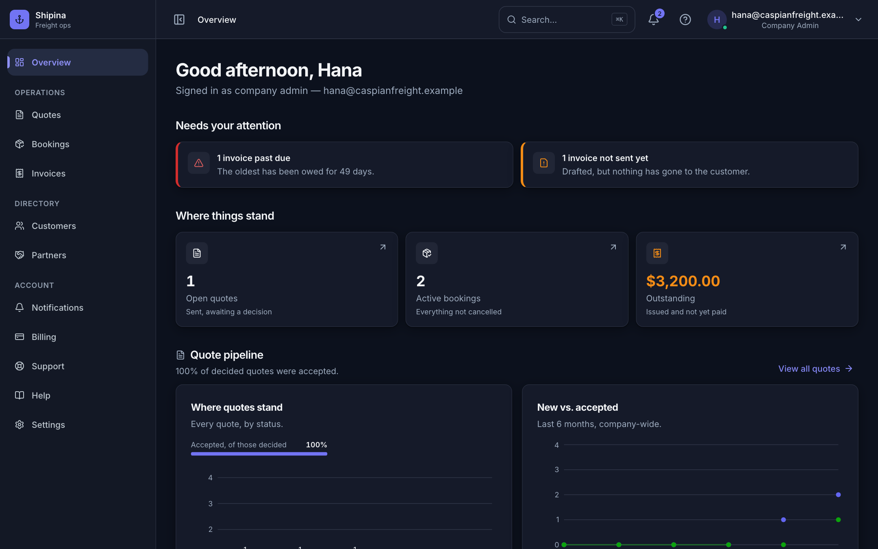Open Support in the sidebar
Screen dimensions: 878x549
[78, 366]
